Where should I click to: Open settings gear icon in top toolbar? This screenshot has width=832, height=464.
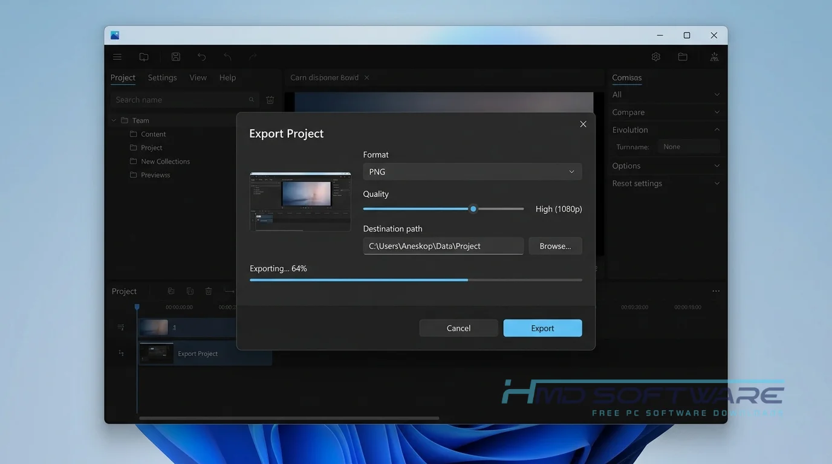point(656,57)
